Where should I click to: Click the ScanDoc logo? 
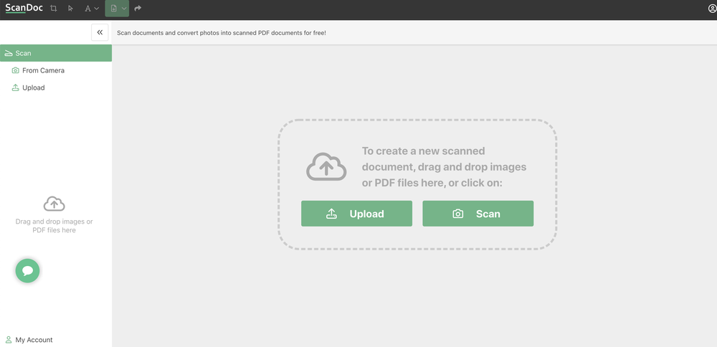pyautogui.click(x=24, y=8)
